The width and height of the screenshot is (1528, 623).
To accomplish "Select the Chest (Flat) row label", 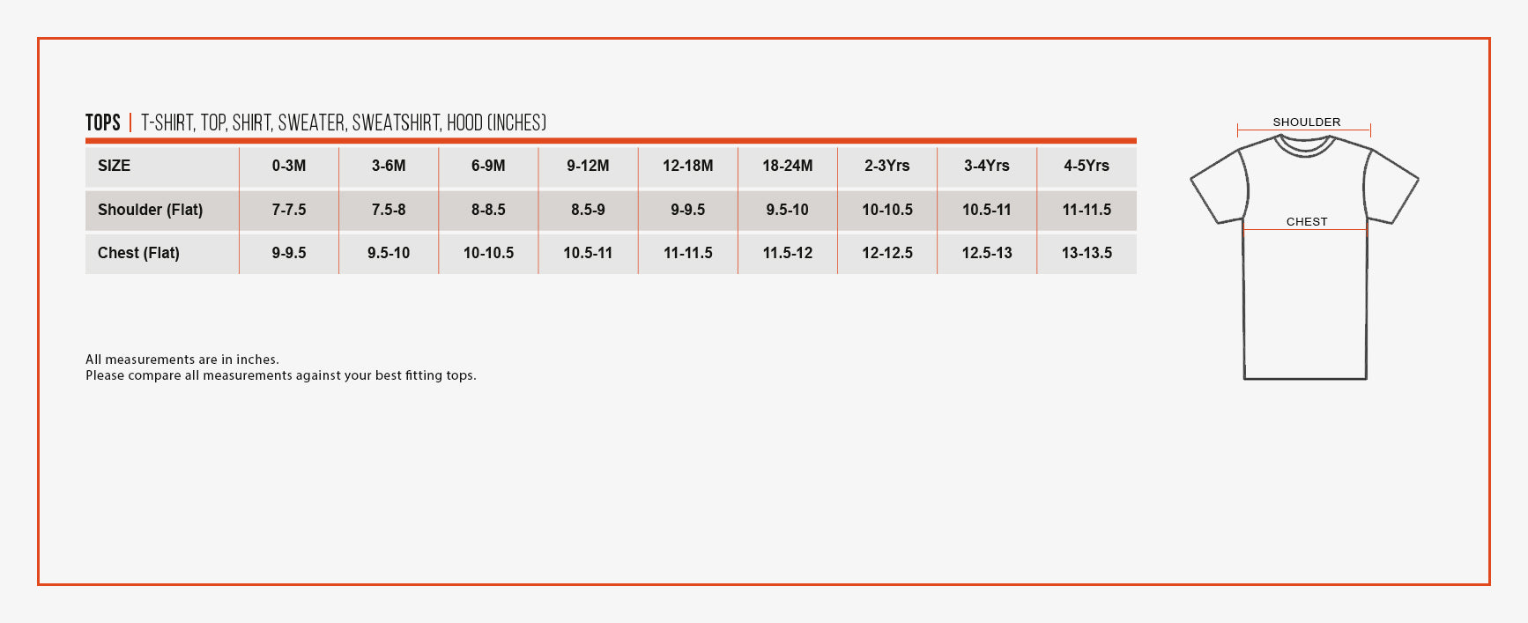I will (138, 253).
